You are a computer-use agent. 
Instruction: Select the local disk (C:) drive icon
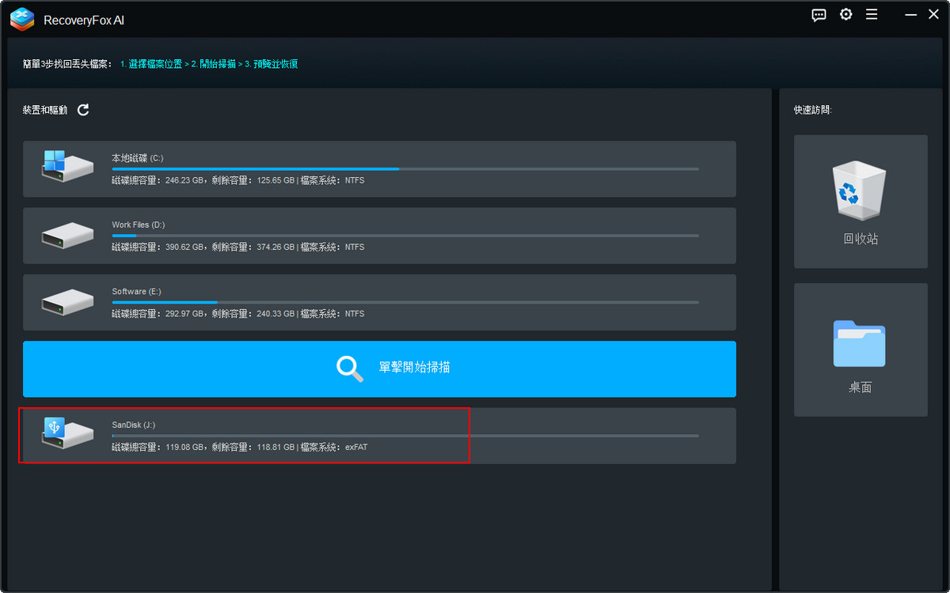[67, 167]
